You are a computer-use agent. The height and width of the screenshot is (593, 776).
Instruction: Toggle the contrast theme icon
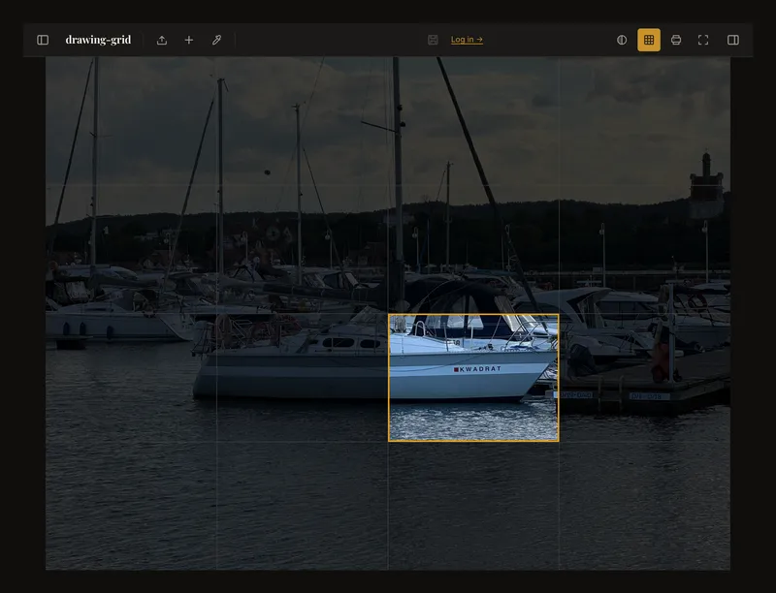click(x=622, y=40)
